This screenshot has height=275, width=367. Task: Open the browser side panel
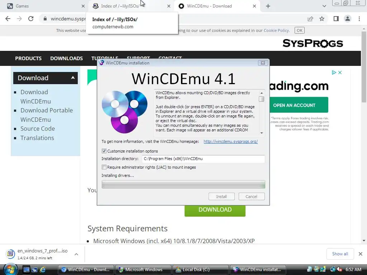pyautogui.click(x=336, y=19)
